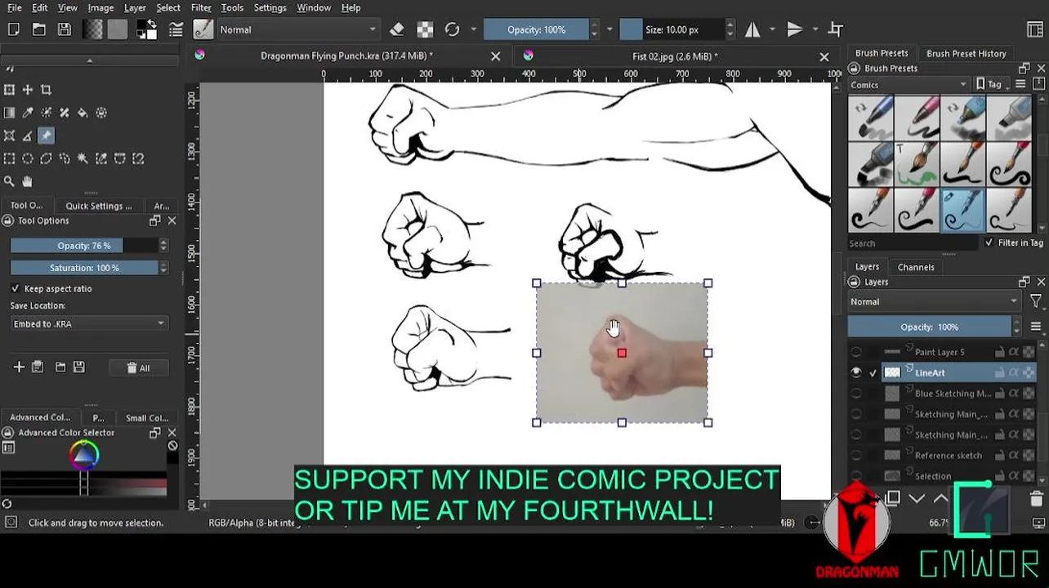Open the Layers blending mode Normal dropdown

coord(935,301)
